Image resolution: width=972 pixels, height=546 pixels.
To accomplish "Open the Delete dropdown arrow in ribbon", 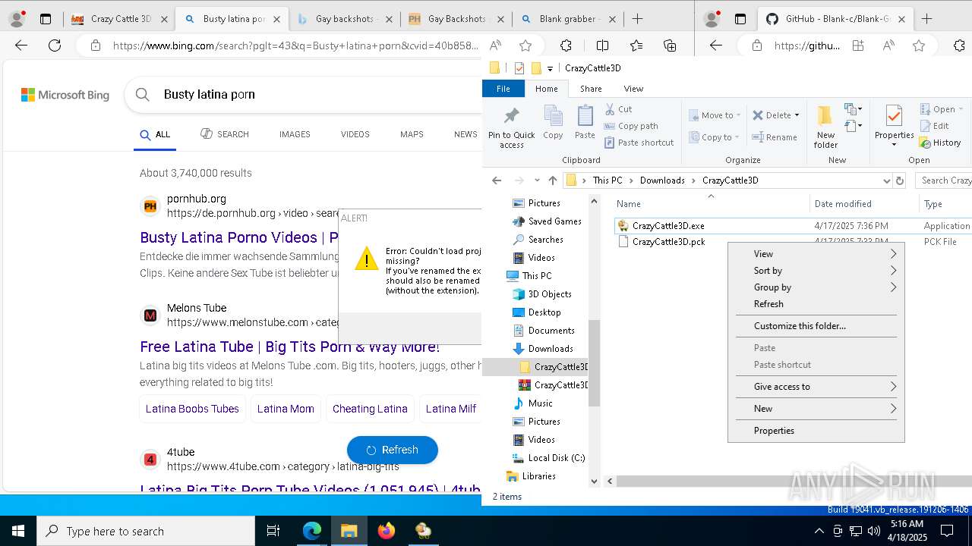I will pyautogui.click(x=797, y=115).
